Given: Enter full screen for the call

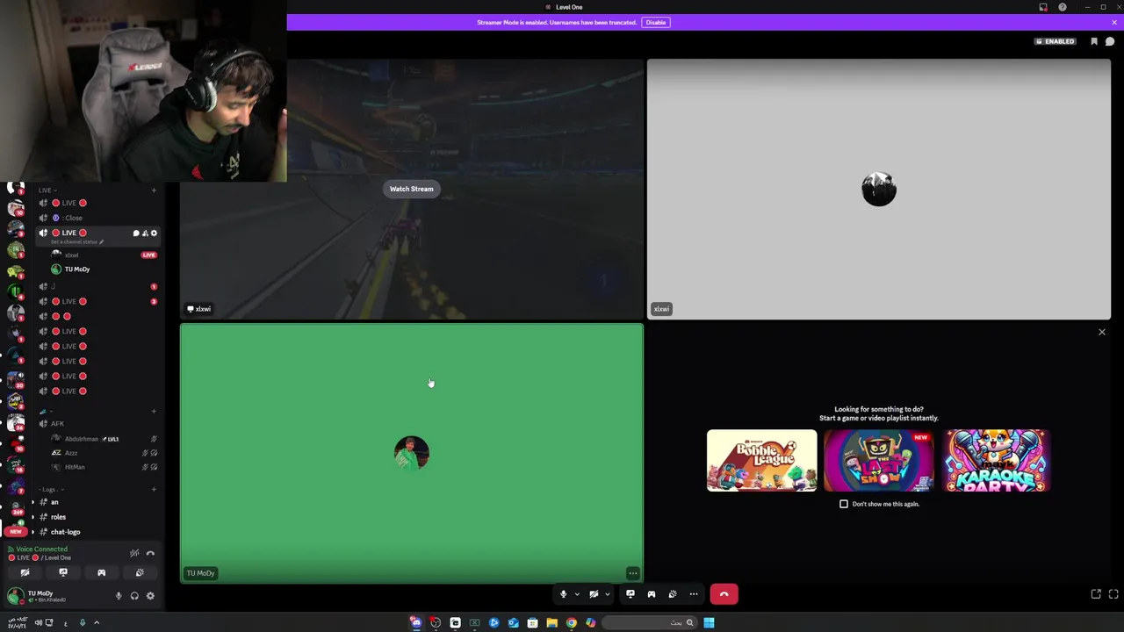Looking at the screenshot, I should click(x=1113, y=594).
